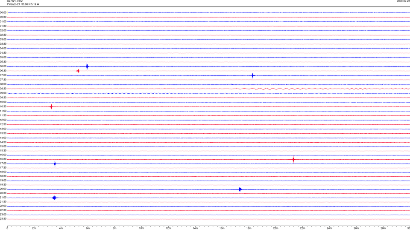
Task: Select the blue event on the 21:00 trace
Action: point(54,198)
